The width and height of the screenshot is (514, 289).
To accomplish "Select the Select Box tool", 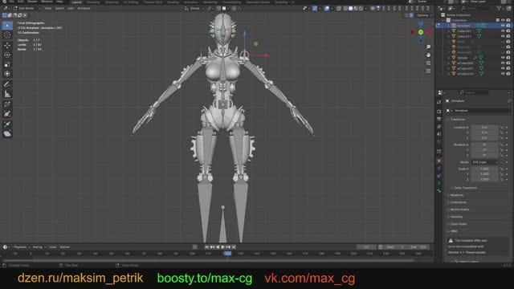I will coord(7,25).
